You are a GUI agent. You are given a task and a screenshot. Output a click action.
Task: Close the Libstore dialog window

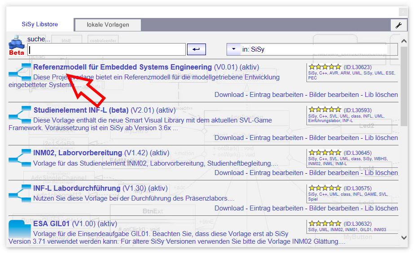[403, 12]
